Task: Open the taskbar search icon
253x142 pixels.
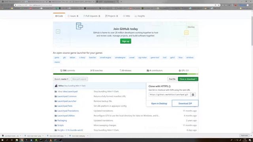Action: [7, 140]
